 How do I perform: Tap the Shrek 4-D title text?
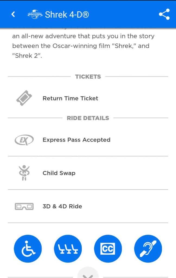(x=67, y=15)
